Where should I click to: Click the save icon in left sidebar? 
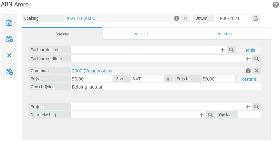[9, 23]
